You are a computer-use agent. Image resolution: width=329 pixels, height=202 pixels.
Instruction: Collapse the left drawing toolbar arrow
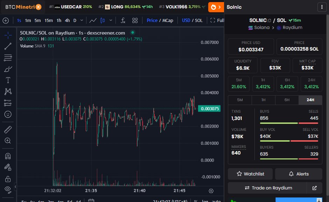[15, 187]
